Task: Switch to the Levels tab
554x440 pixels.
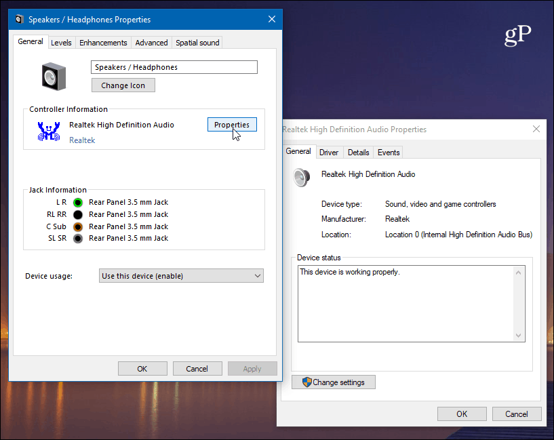Action: (x=61, y=43)
